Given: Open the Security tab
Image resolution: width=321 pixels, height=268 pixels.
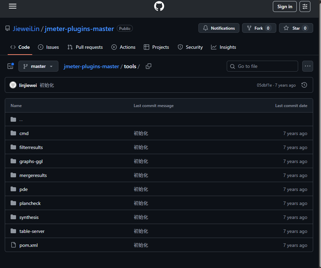Looking at the screenshot, I should coord(190,47).
